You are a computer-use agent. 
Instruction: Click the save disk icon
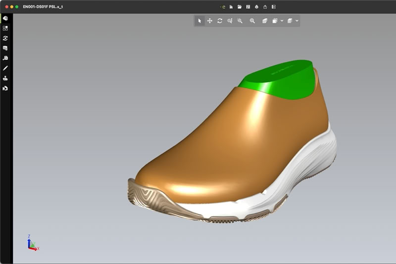click(248, 7)
